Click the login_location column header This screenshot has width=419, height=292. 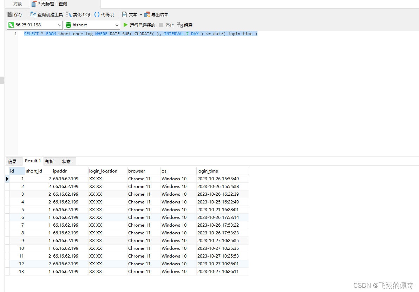point(108,171)
